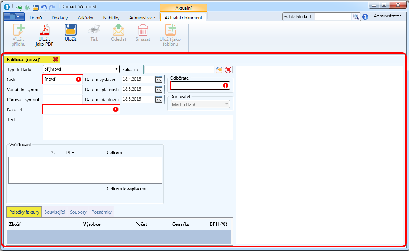Click the Na účet input field

click(x=81, y=110)
